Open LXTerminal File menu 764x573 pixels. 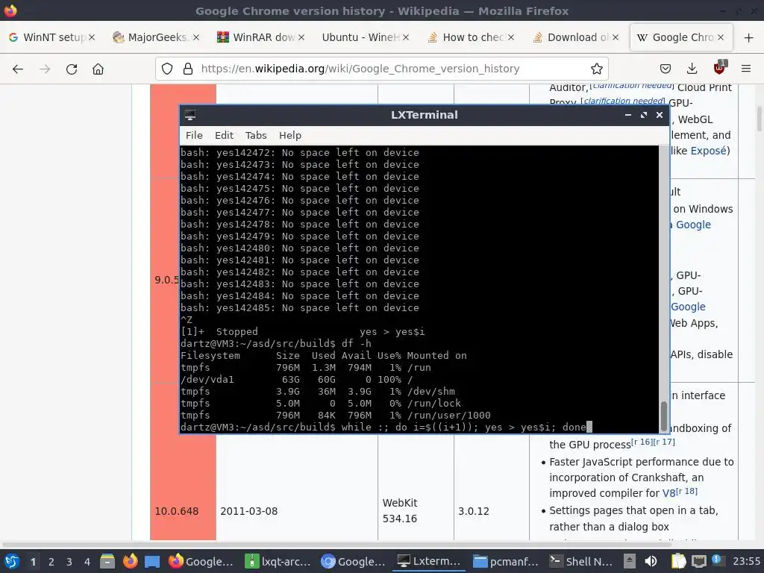point(194,136)
